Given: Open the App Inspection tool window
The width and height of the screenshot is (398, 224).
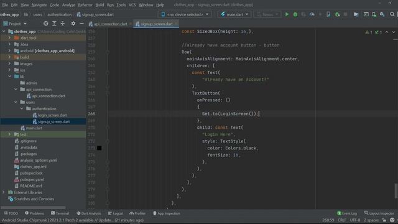Looking at the screenshot, I should [x=166, y=213].
